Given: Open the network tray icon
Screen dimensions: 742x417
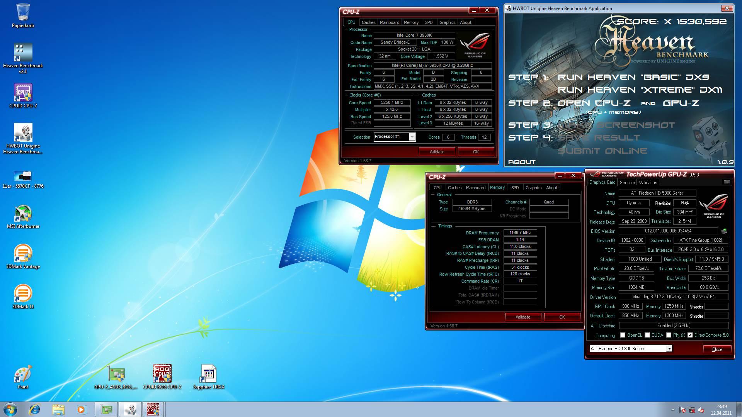Looking at the screenshot, I should (x=691, y=410).
